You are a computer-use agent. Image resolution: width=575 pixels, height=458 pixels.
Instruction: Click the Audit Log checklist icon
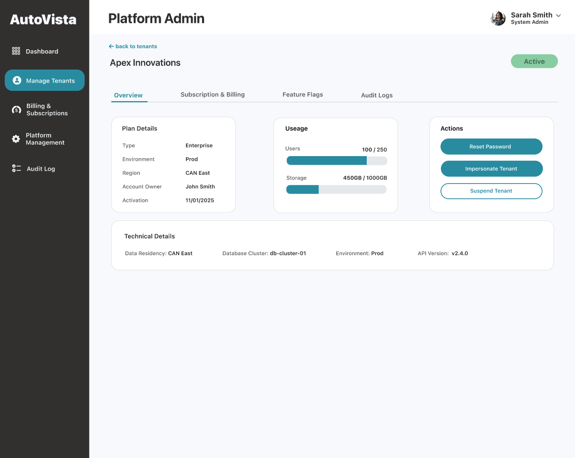point(17,169)
